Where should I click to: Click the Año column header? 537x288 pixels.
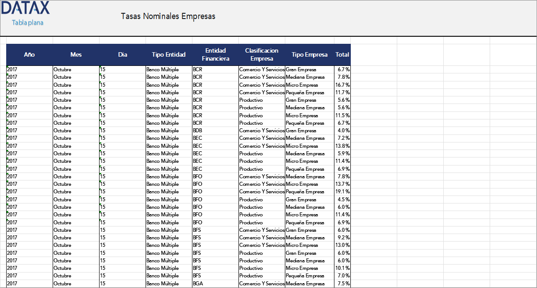click(29, 55)
